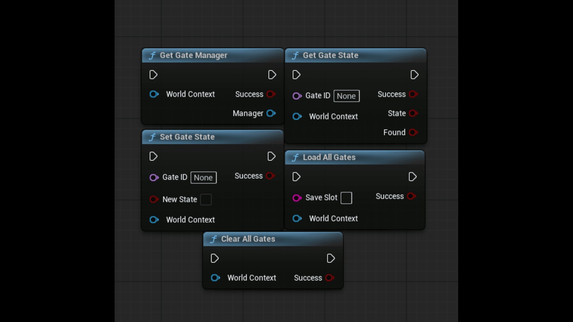The height and width of the screenshot is (322, 573).
Task: Click the Manager output pin
Action: tap(271, 113)
